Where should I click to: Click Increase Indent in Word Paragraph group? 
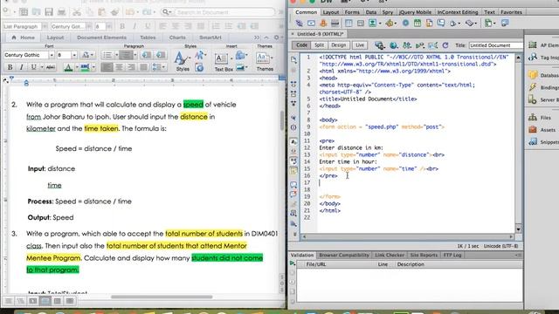[161, 55]
